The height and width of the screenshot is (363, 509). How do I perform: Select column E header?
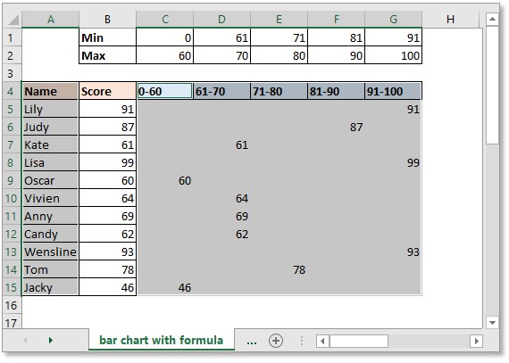[x=280, y=20]
